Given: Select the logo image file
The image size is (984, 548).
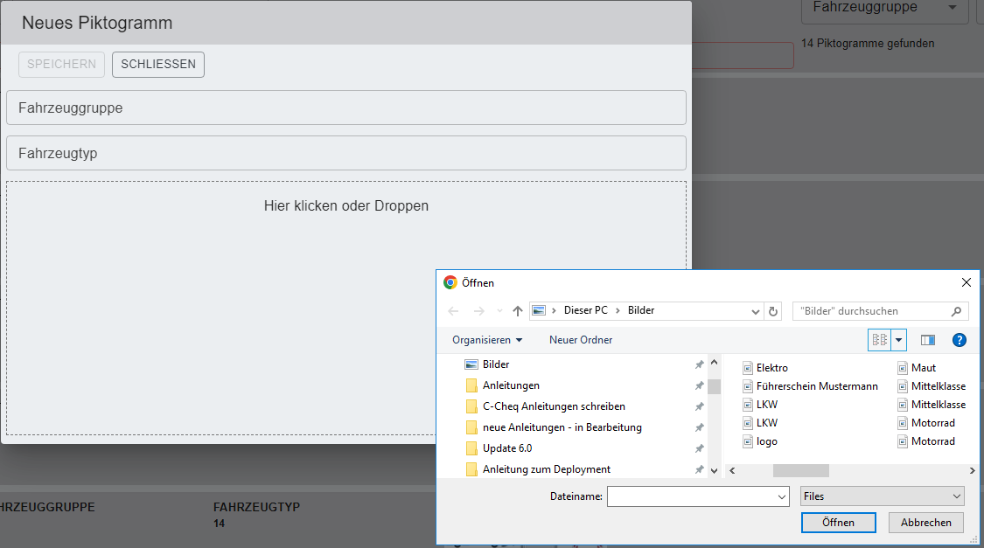Looking at the screenshot, I should point(766,441).
